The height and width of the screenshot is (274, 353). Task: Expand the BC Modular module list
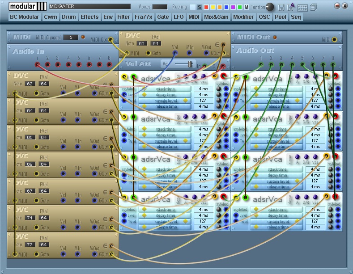click(25, 17)
